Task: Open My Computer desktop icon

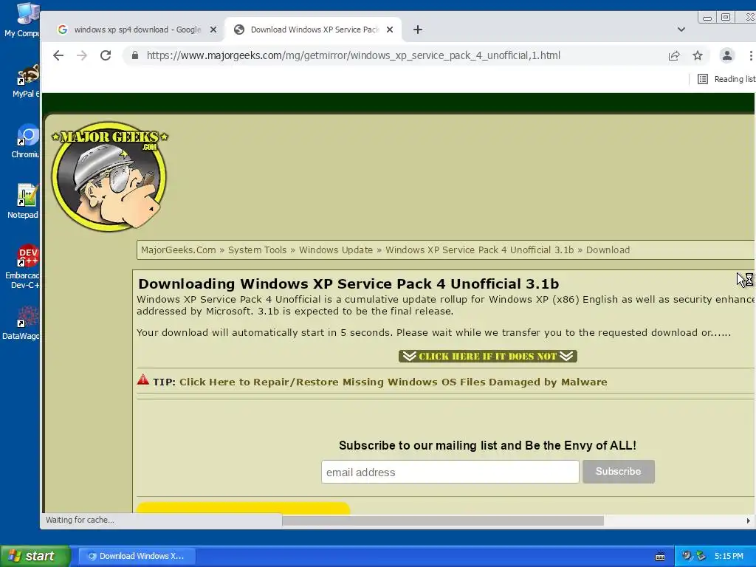Action: point(22,20)
